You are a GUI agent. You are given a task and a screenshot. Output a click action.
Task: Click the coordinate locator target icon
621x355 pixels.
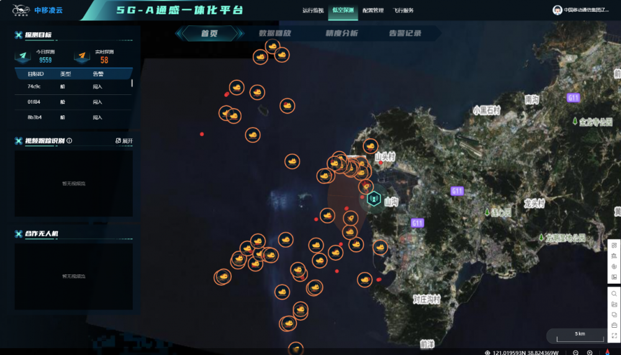tap(487, 353)
